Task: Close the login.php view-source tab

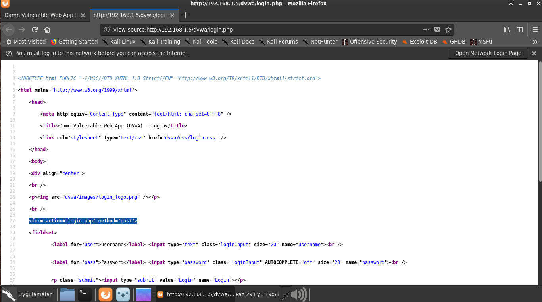Action: pyautogui.click(x=172, y=15)
